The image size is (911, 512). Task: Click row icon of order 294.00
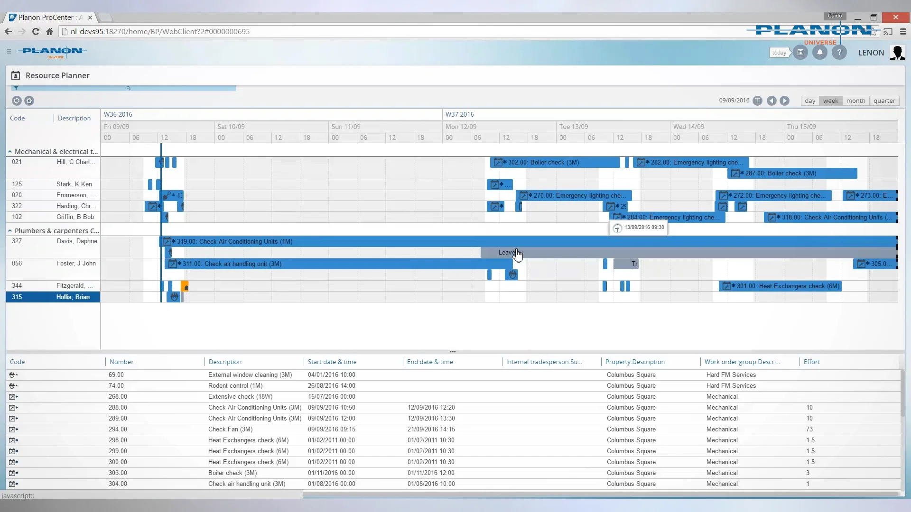point(13,430)
